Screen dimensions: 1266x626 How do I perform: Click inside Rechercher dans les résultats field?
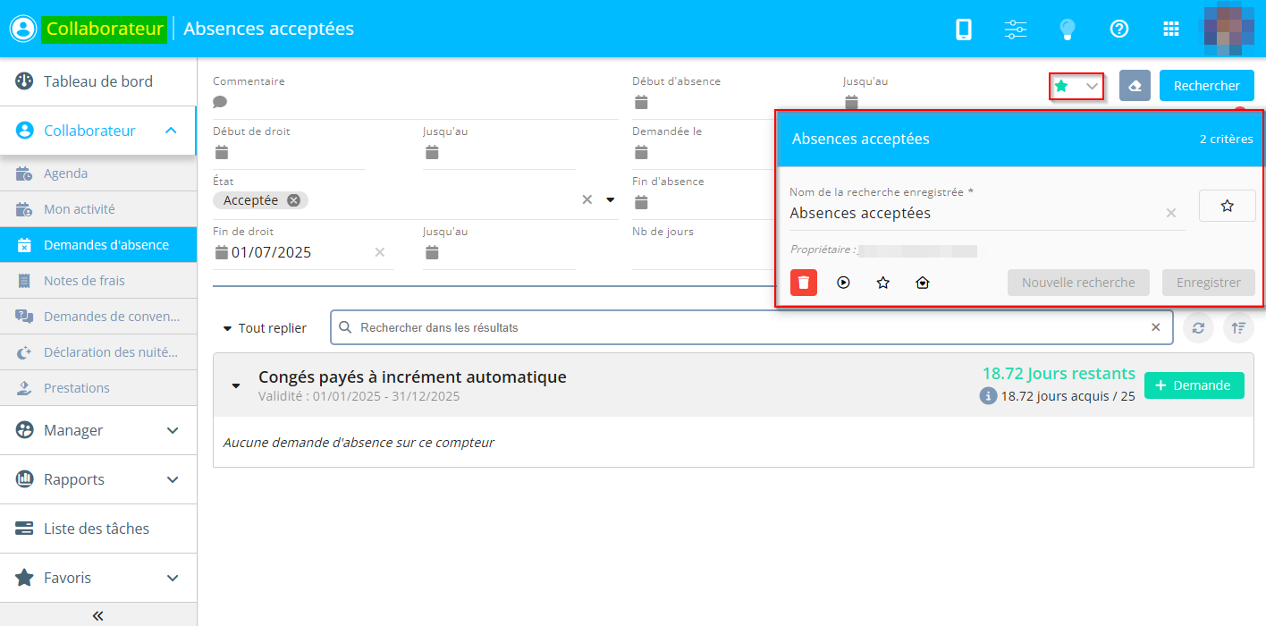751,328
